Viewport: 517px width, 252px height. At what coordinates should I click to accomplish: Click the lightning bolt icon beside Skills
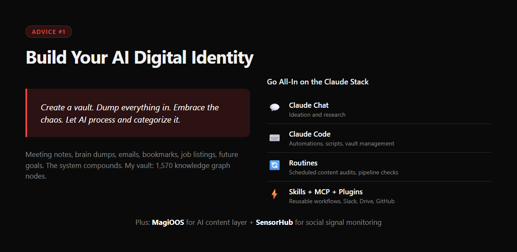[x=275, y=194]
